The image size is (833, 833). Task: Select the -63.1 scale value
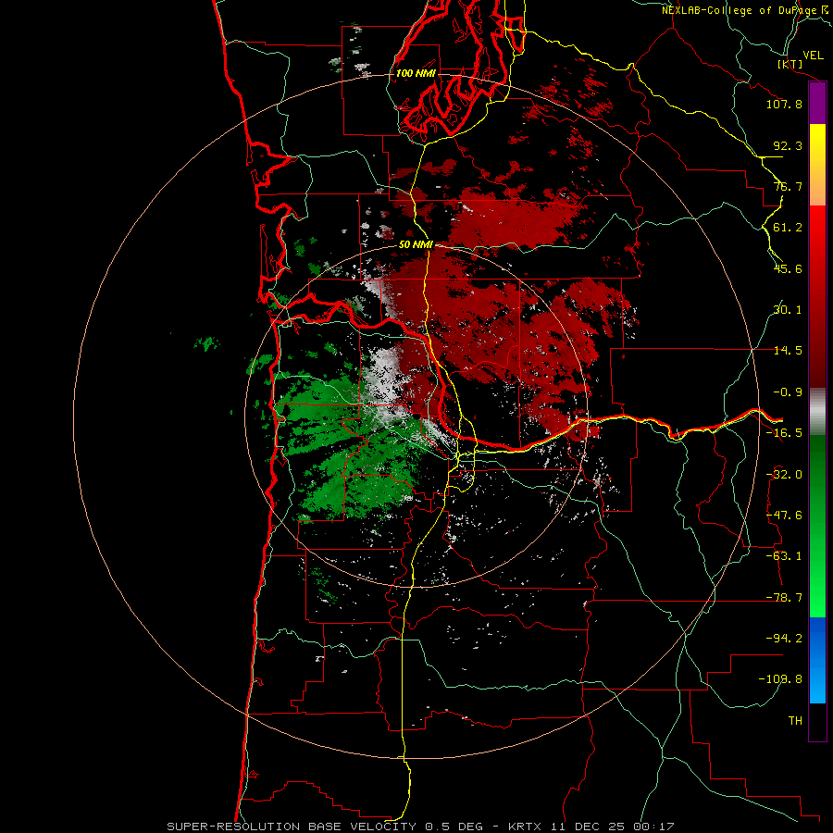pyautogui.click(x=784, y=556)
